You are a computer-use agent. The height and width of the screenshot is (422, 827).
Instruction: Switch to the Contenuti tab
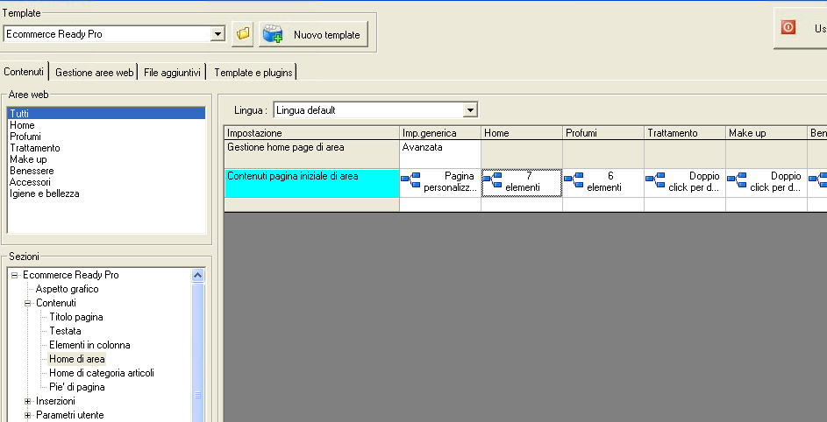pyautogui.click(x=24, y=72)
